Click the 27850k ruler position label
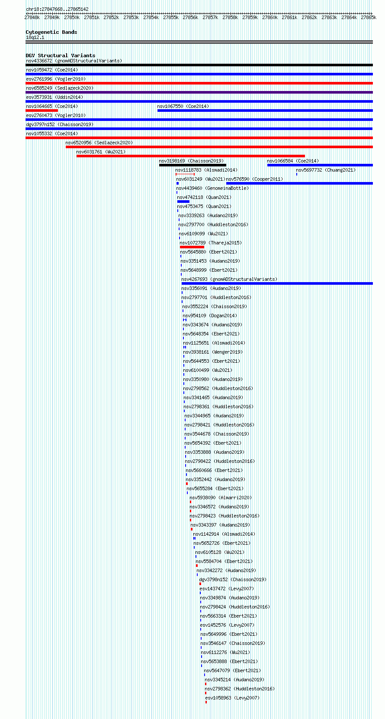385x719 pixels. (x=72, y=17)
